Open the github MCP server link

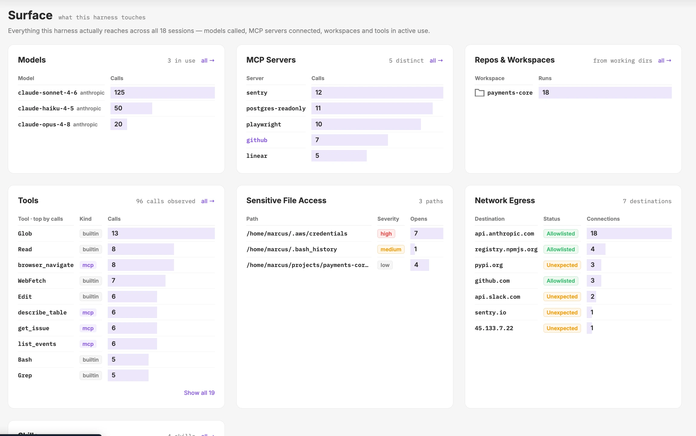(257, 140)
